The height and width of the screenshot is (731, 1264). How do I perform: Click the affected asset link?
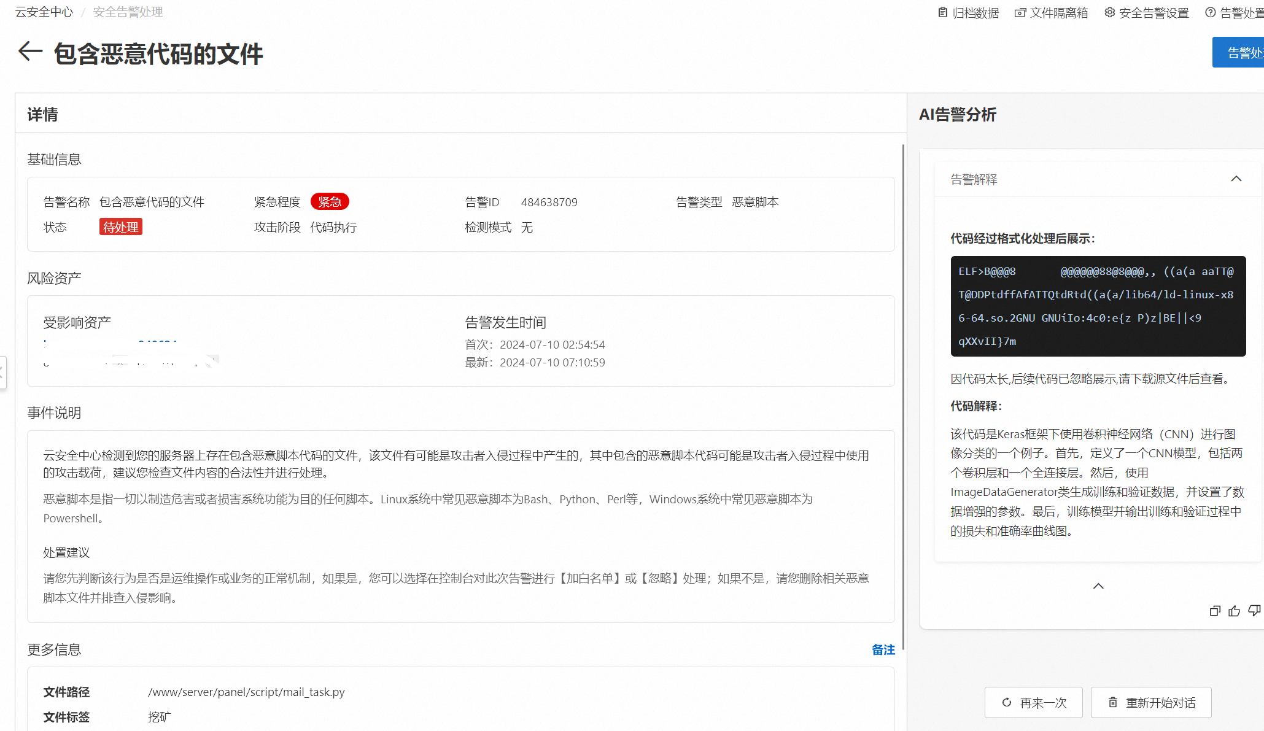pos(111,342)
